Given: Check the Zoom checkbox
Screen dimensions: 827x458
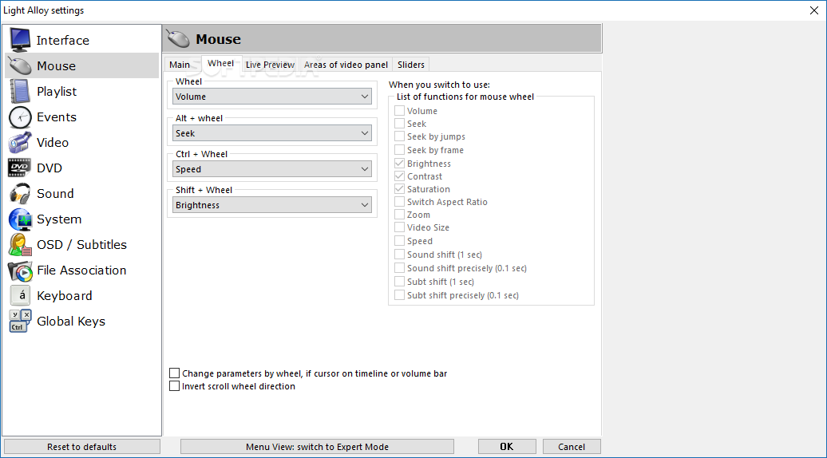Looking at the screenshot, I should [x=399, y=215].
